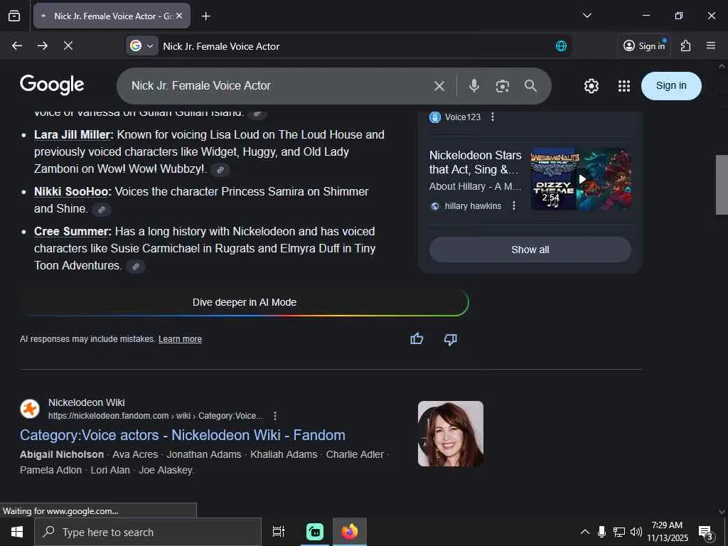Viewport: 728px width, 546px height.
Task: Open the Nikki SooHoo link
Action: click(x=72, y=192)
